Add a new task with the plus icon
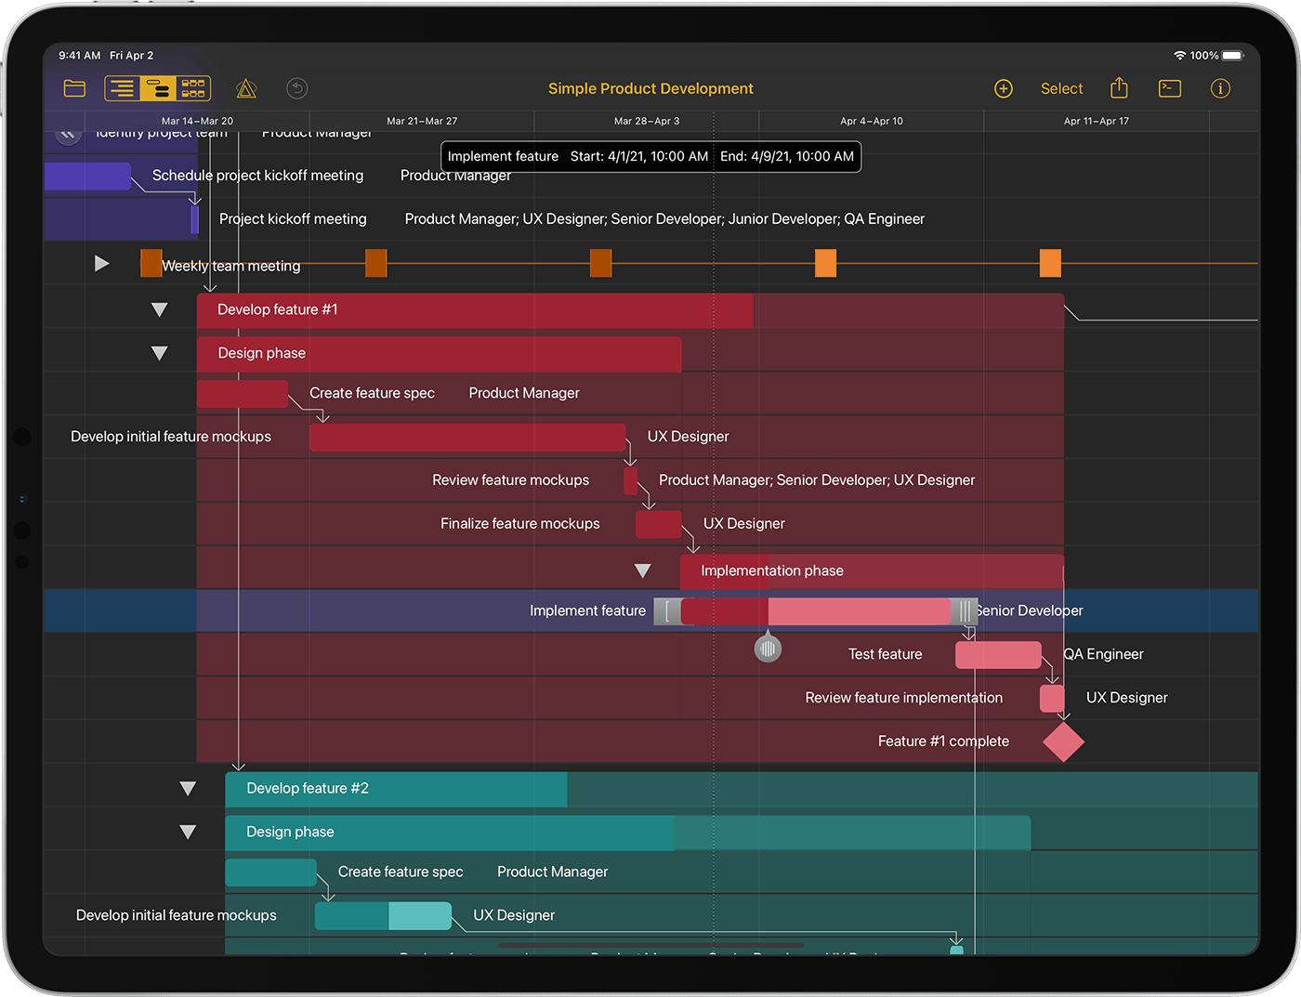Screen dimensions: 1301x997 pyautogui.click(x=1004, y=88)
